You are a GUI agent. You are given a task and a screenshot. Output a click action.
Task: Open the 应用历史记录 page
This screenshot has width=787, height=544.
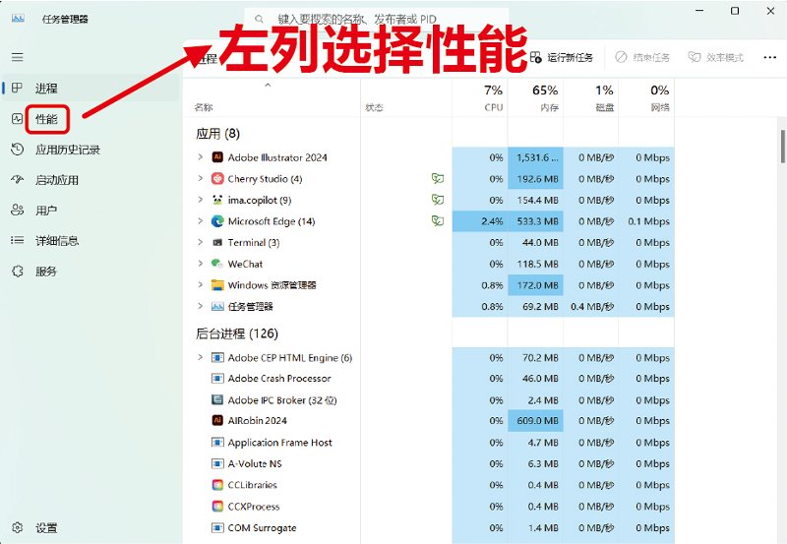coord(67,150)
